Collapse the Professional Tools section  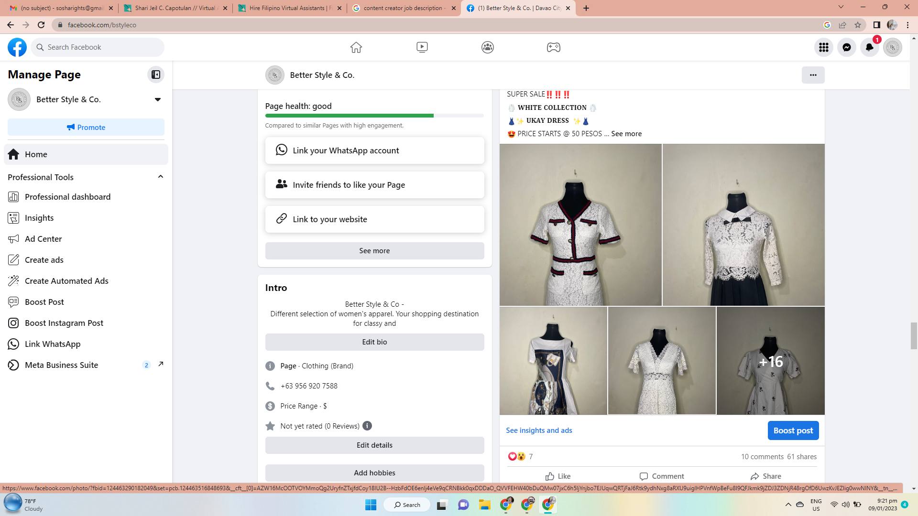click(x=160, y=177)
